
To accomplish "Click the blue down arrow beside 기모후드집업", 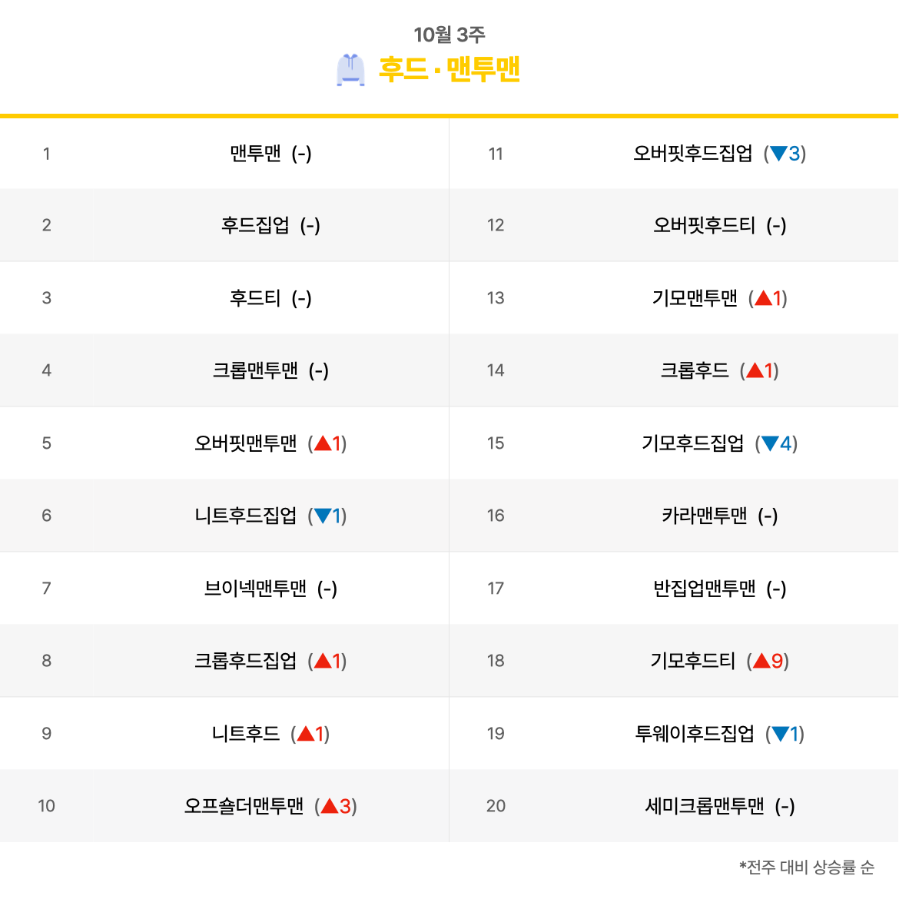I will point(770,443).
